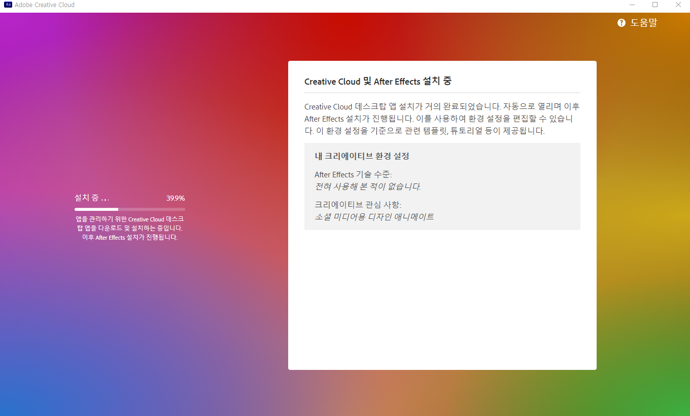Minimize the Adobe Creative Cloud window
690x416 pixels.
pos(632,5)
